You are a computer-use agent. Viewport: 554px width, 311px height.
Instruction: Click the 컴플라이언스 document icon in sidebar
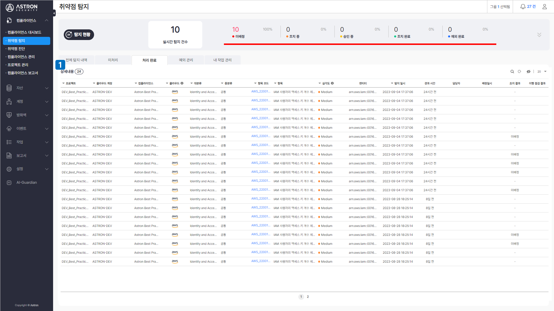9,20
